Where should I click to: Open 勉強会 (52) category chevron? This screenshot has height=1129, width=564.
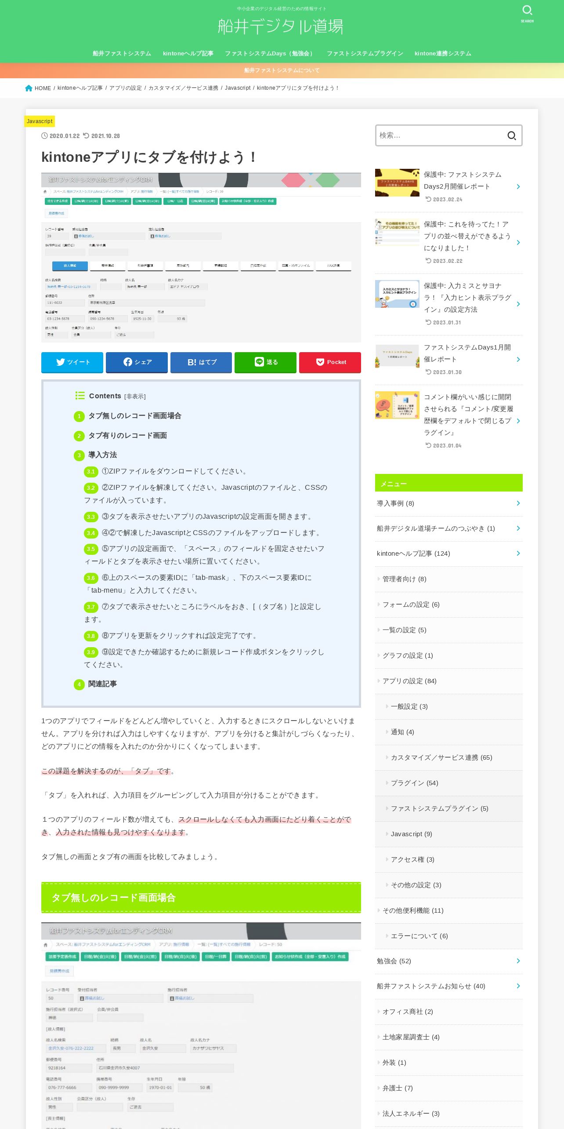click(x=518, y=961)
